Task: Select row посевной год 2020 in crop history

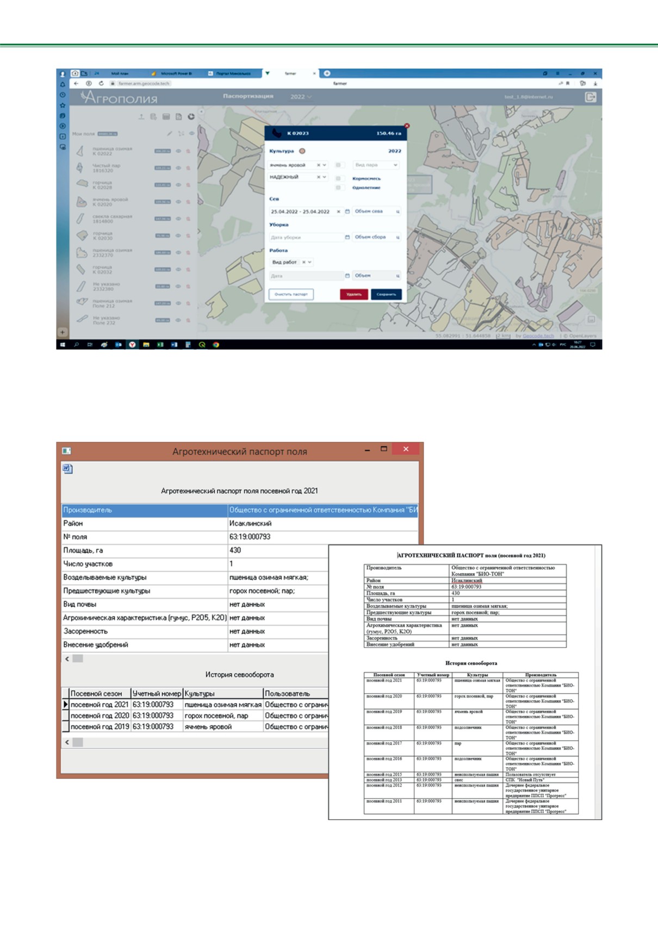Action: click(195, 716)
